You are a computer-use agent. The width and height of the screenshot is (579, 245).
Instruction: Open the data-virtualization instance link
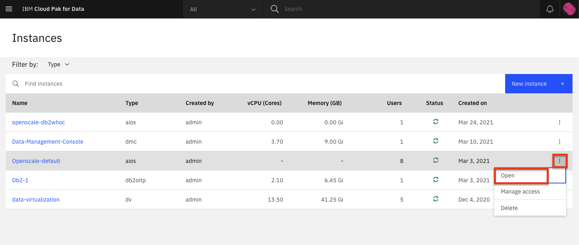[x=36, y=200]
